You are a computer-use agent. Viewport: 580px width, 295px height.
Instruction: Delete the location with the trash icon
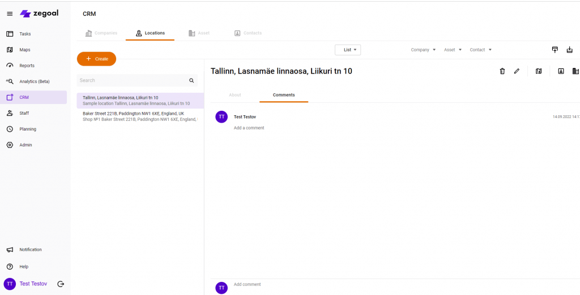click(502, 71)
